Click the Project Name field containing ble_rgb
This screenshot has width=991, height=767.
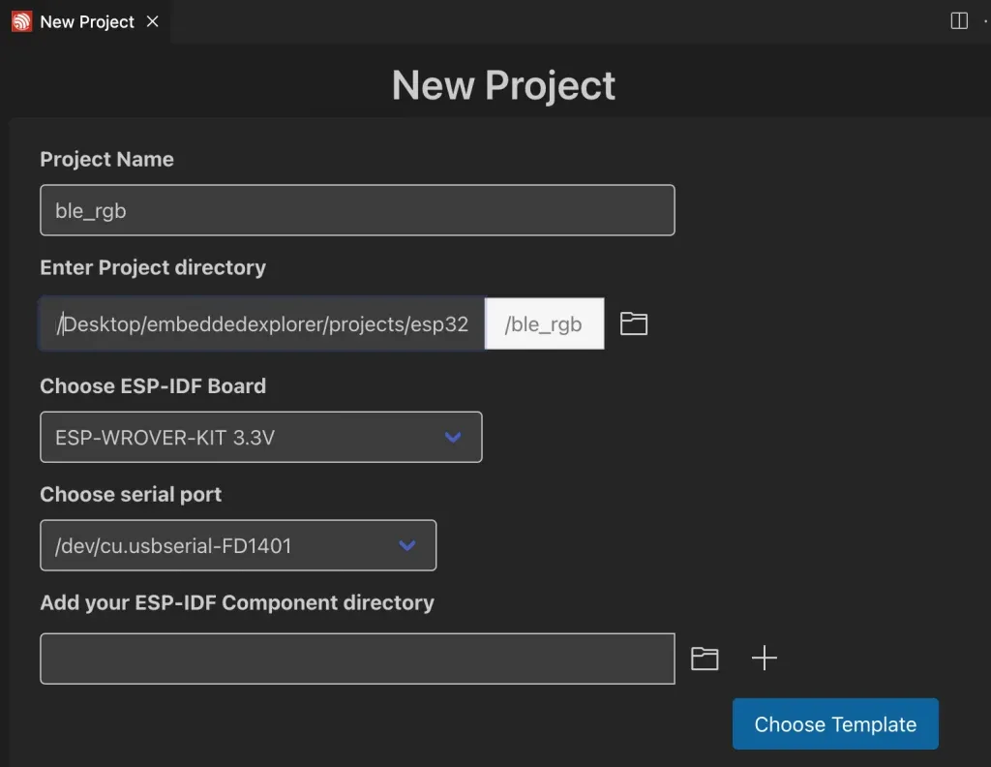[x=357, y=209]
